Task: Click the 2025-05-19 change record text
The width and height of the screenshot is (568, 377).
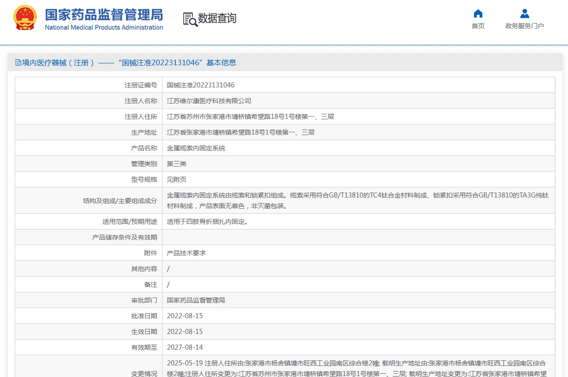Action: 357,368
